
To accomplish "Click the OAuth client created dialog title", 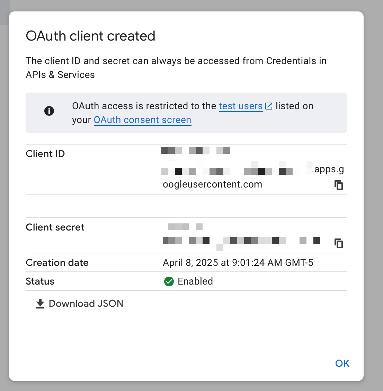I will tap(90, 36).
